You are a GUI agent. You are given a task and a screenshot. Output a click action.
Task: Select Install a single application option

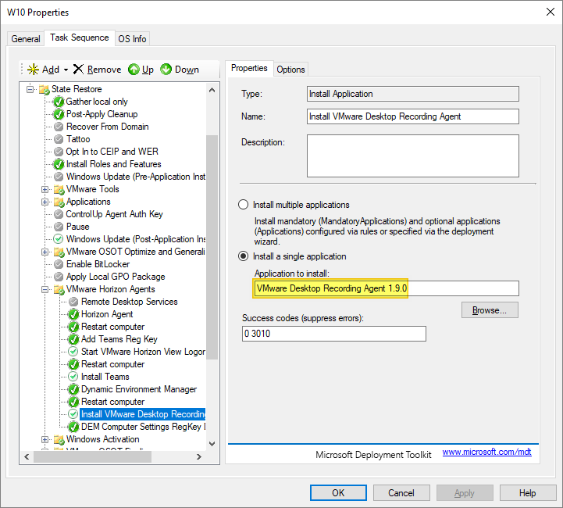[243, 256]
